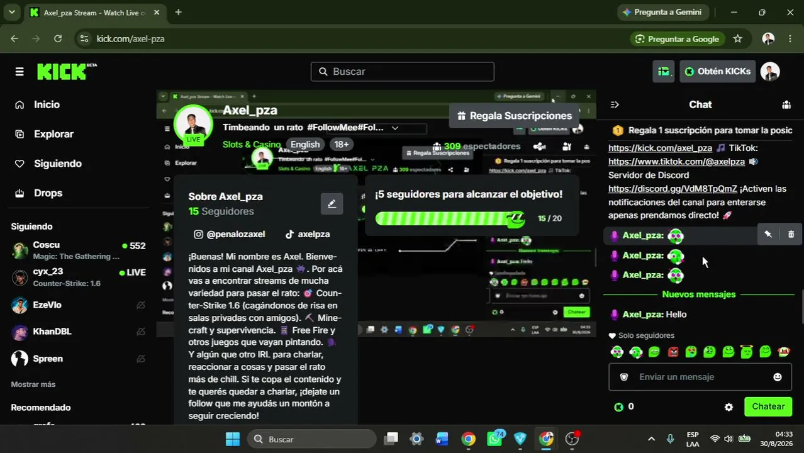Open WhatsApp from the taskbar

[x=494, y=439]
